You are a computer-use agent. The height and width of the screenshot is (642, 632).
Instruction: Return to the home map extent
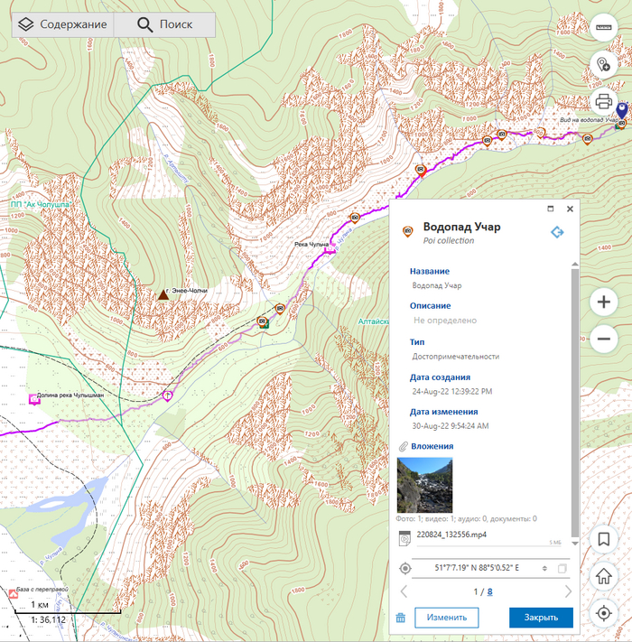click(x=604, y=576)
